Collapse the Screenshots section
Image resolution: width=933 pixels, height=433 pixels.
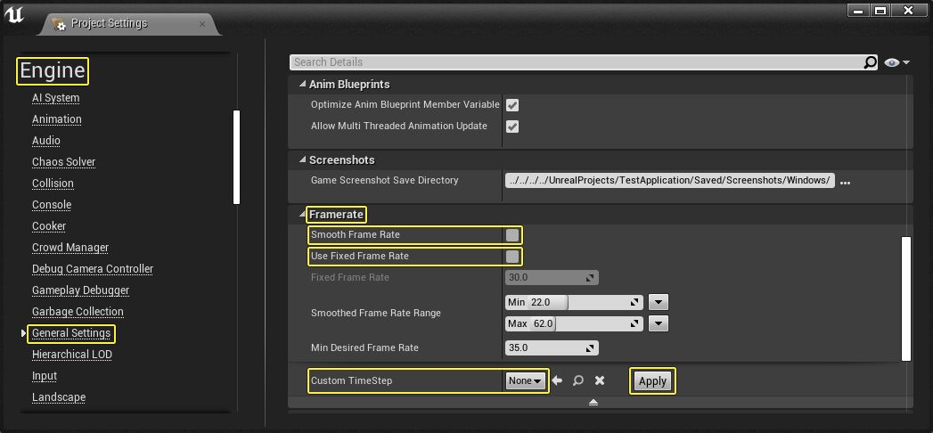click(302, 160)
